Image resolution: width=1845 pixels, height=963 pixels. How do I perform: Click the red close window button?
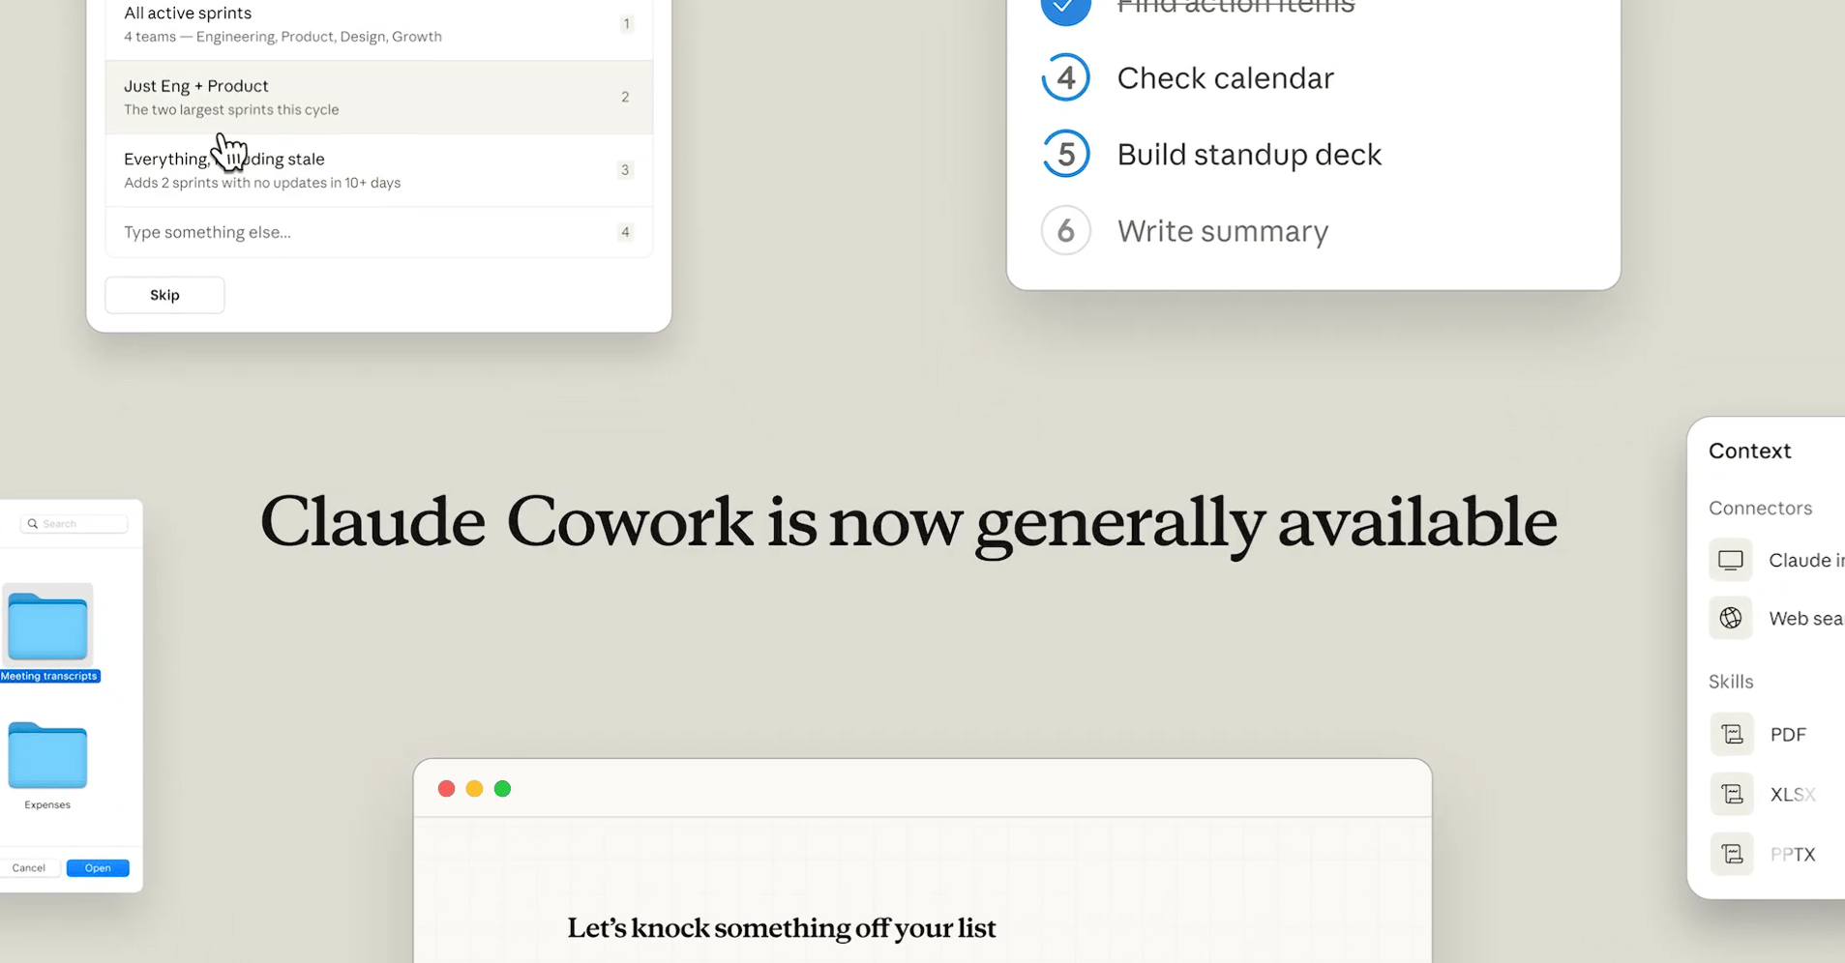coord(446,789)
